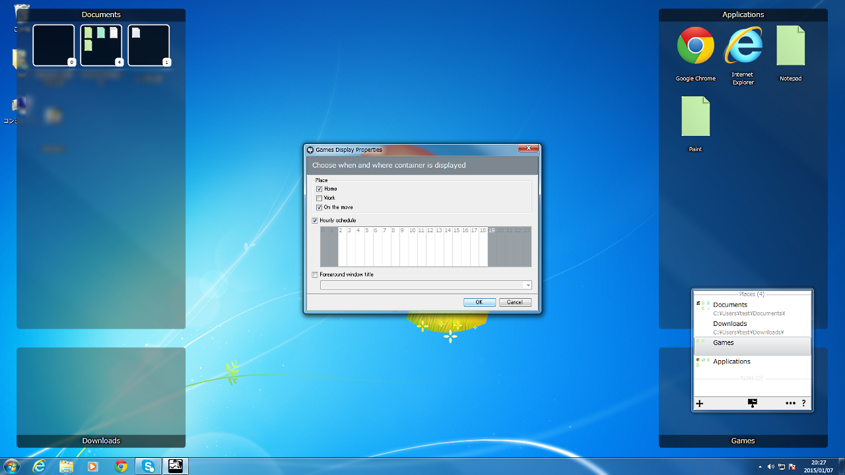Click the display properties monitor icon

[x=752, y=403]
